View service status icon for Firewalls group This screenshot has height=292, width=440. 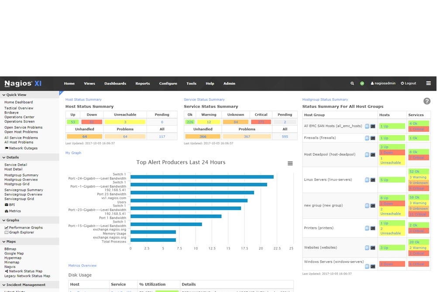click(x=367, y=138)
